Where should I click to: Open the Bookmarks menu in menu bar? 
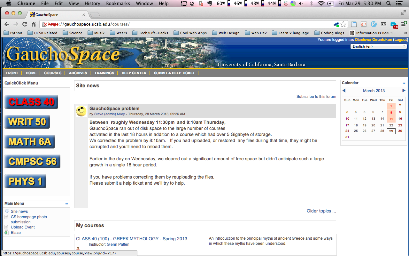[x=118, y=4]
